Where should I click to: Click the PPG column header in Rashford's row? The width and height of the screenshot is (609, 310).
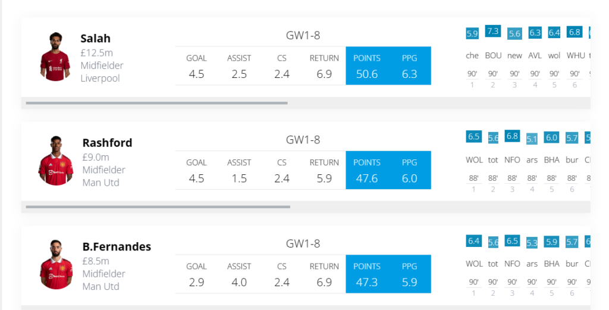point(410,162)
